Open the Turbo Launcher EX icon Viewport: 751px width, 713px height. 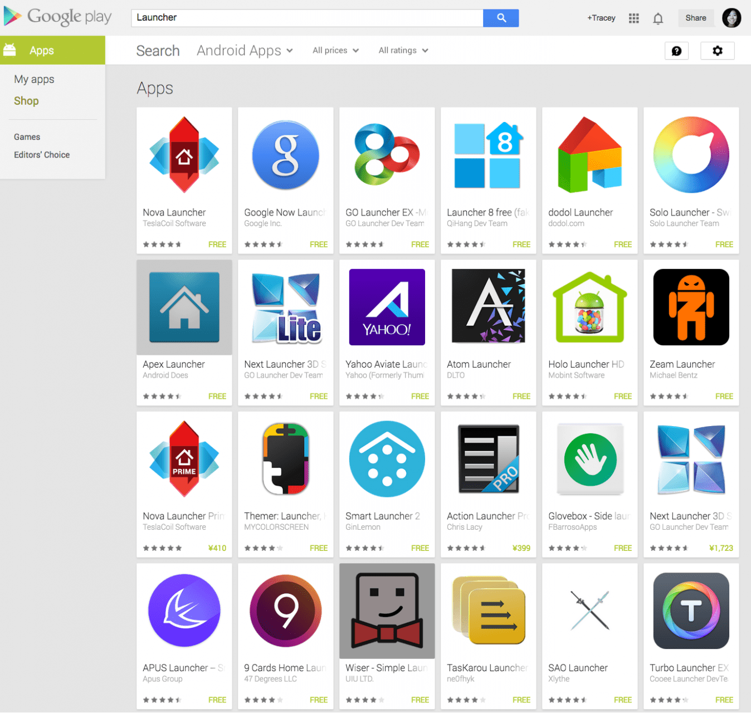click(x=691, y=611)
